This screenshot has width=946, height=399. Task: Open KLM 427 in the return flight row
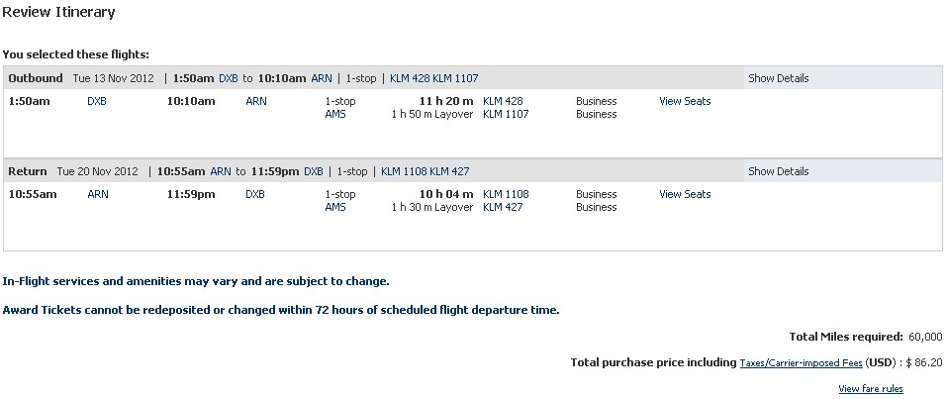click(503, 207)
